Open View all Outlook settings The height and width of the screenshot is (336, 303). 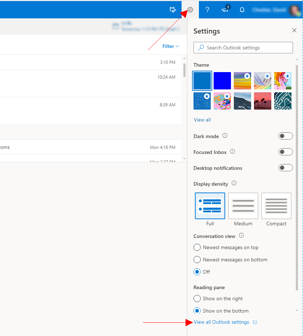coord(221,322)
